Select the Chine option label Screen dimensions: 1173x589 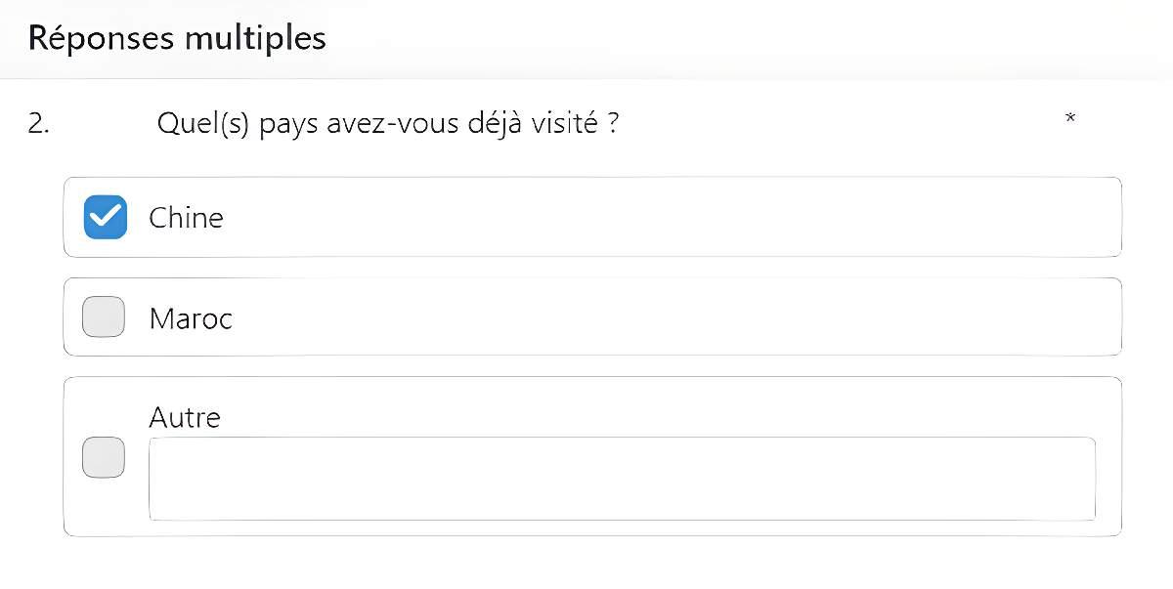tap(186, 217)
